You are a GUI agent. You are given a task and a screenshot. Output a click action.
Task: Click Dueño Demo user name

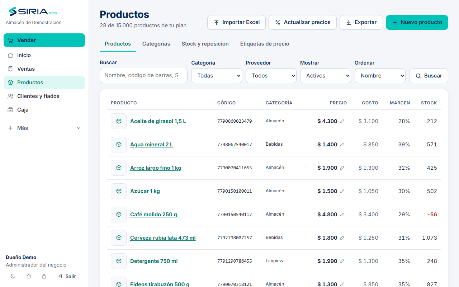pyautogui.click(x=21, y=257)
